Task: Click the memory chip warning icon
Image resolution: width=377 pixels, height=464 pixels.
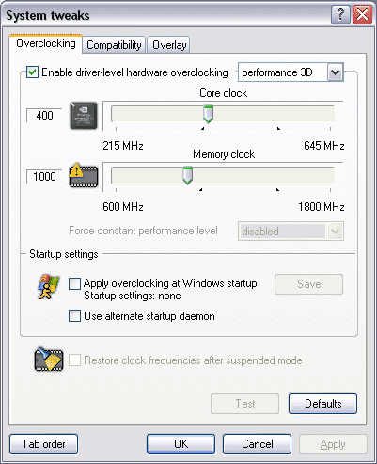Action: 84,175
